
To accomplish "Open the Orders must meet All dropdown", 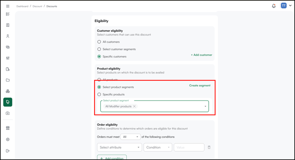I will pyautogui.click(x=130, y=137).
